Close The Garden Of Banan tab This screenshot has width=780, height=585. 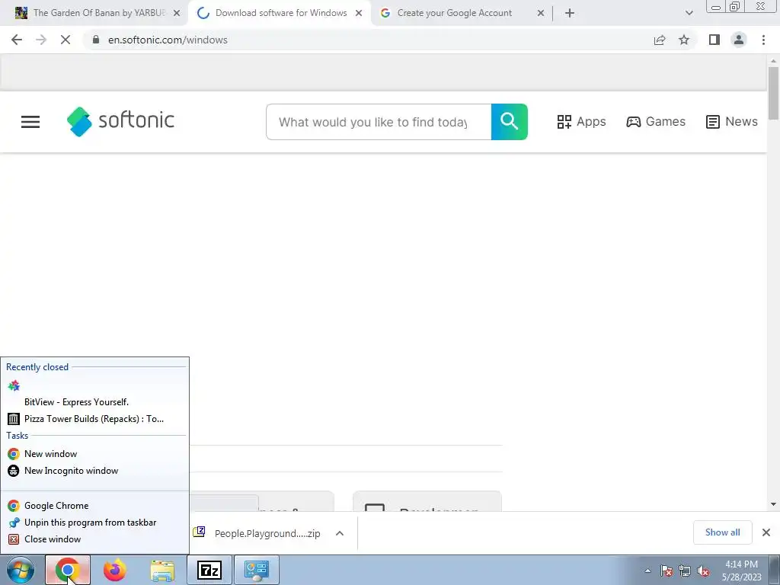(177, 13)
